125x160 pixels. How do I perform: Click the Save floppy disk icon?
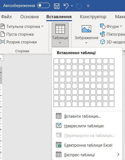point(57,6)
